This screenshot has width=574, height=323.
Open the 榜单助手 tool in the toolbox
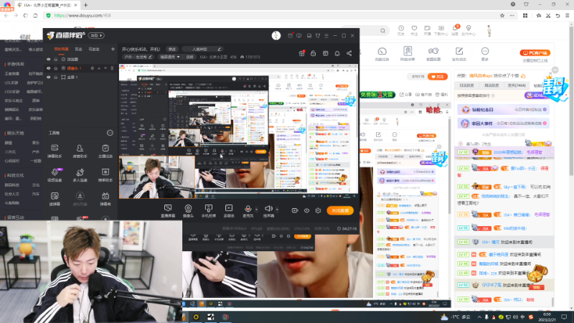(x=105, y=174)
